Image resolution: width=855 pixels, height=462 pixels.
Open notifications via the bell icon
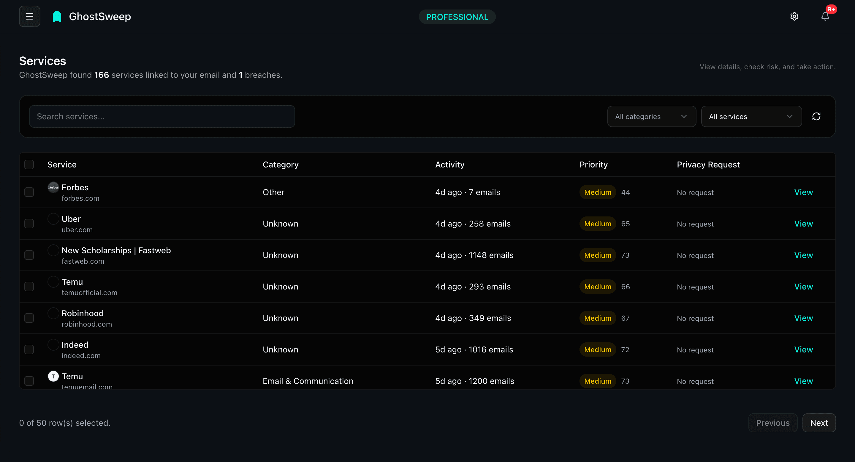825,16
